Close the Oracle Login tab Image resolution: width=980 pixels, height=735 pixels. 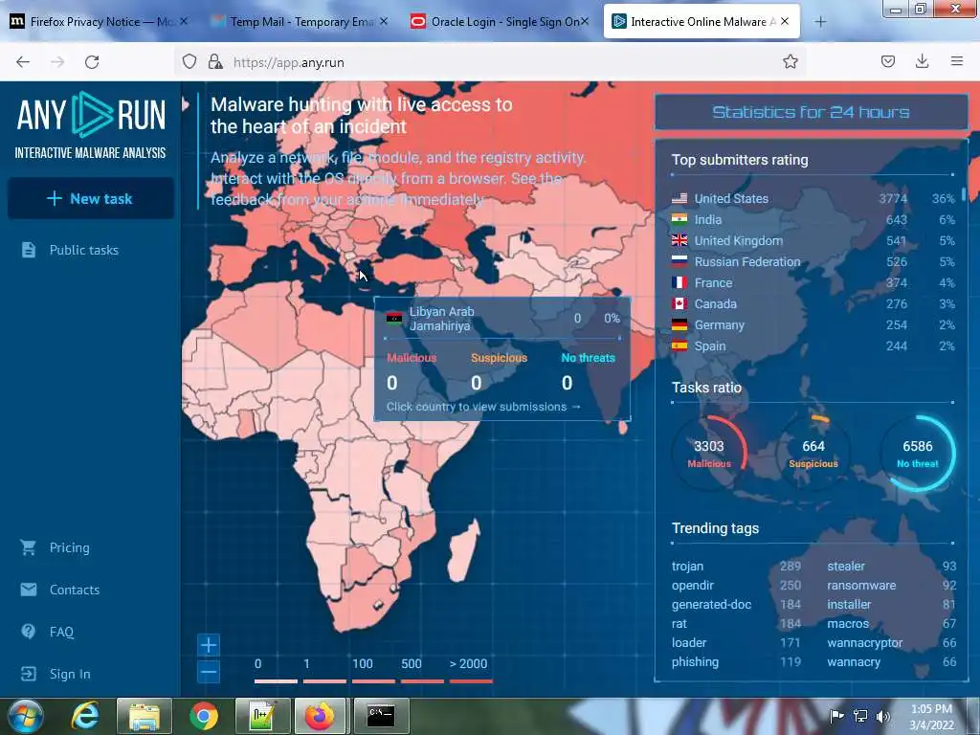(585, 21)
